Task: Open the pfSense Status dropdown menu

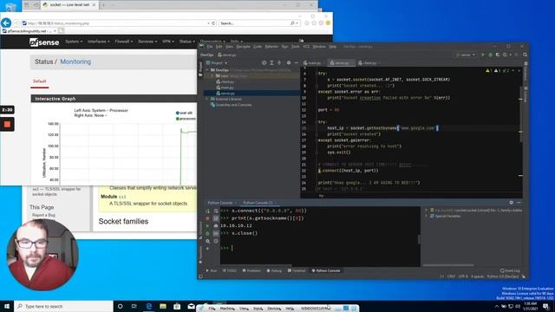Action: 187,42
